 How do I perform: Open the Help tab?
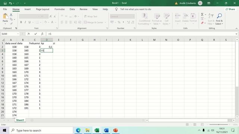point(105,9)
